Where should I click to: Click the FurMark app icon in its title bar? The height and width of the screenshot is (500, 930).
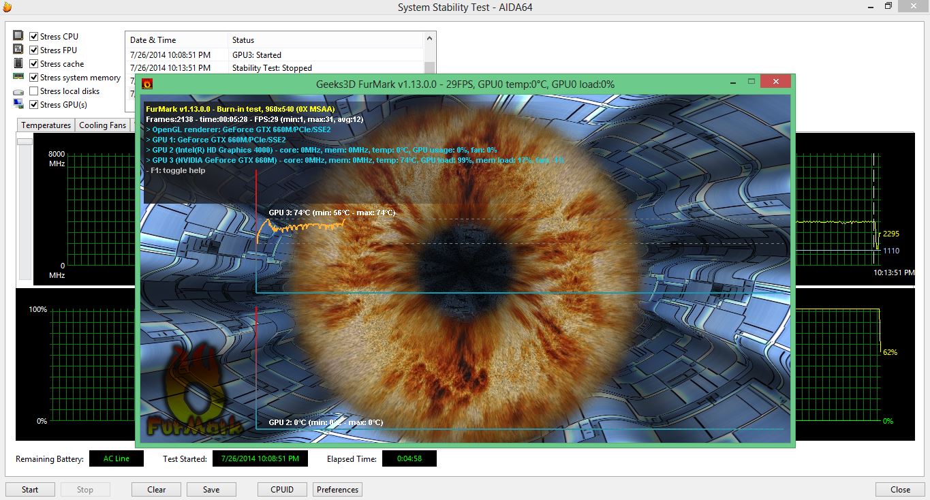click(146, 84)
